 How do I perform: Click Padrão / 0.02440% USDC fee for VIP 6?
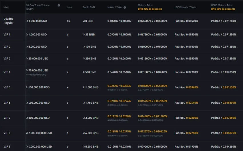tap(186, 102)
